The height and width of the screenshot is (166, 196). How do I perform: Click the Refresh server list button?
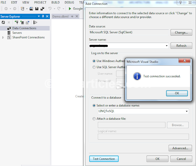[x=181, y=46]
